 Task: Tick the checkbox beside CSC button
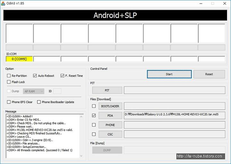pos(94,134)
